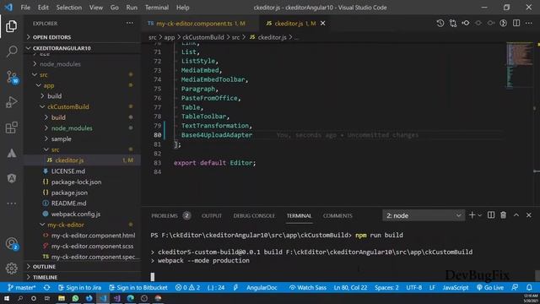Open the File menu
The width and height of the screenshot is (540, 304).
pos(25,8)
